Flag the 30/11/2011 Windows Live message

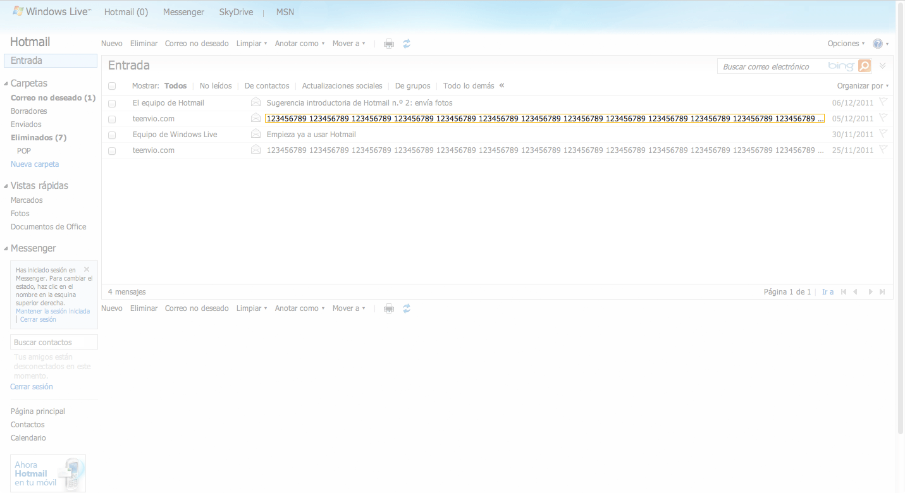[x=883, y=133]
